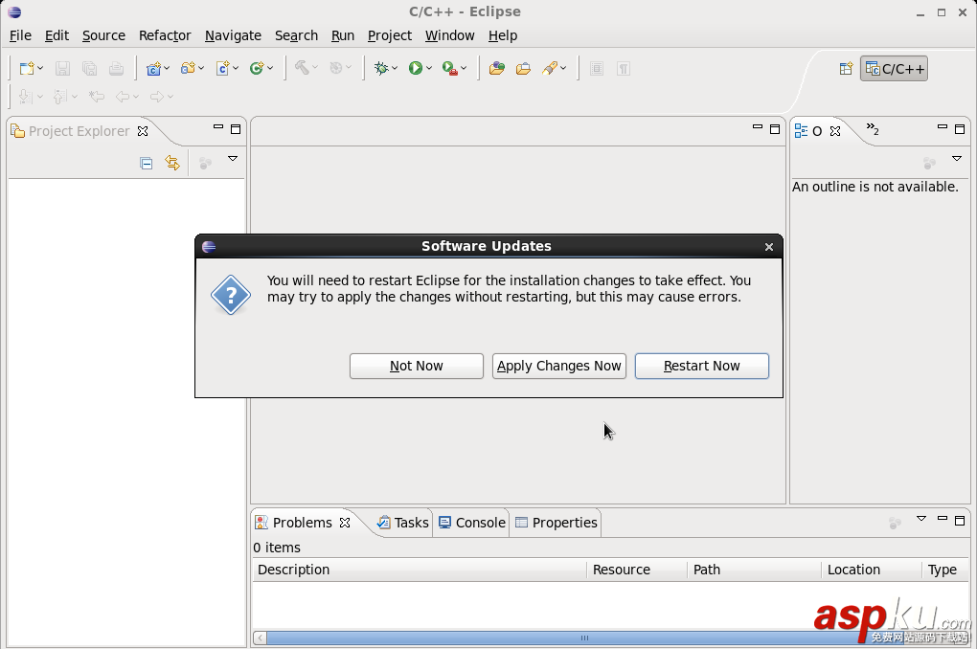Click the Show Whitespace Characters pilcrow icon
Screen dimensions: 977x649
click(624, 69)
